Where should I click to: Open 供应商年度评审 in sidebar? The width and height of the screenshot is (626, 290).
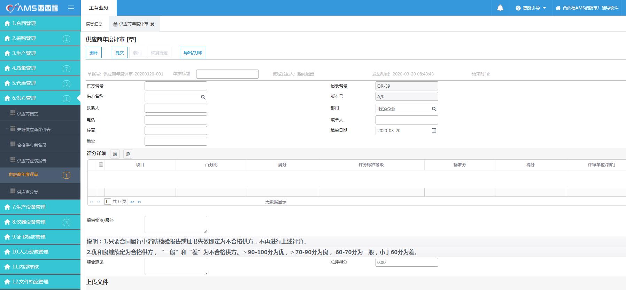[x=40, y=175]
